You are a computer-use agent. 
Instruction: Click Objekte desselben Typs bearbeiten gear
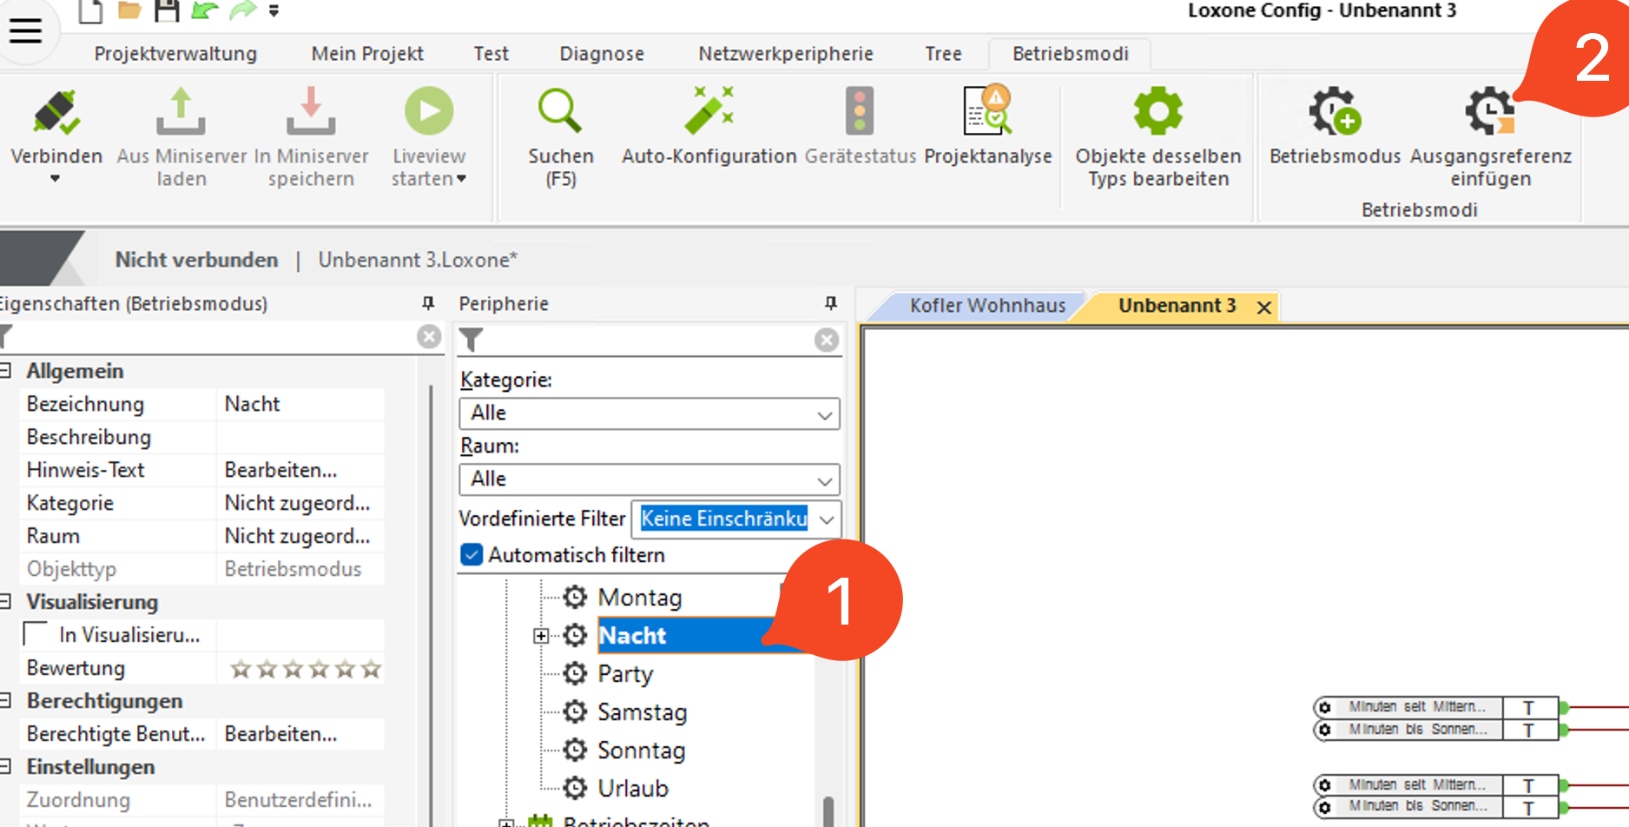1158,111
